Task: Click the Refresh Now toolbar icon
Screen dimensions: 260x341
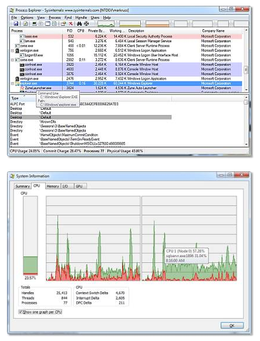Action: (x=25, y=23)
